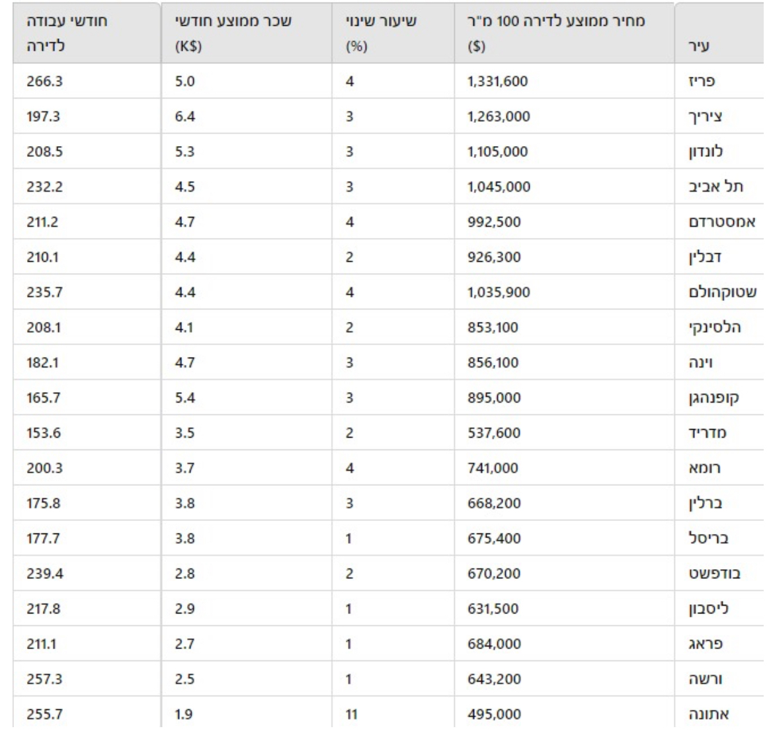Click the price cell 537,600
Screen dimensions: 769x745
tap(493, 433)
